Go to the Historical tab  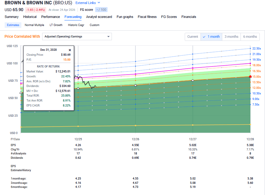pos(30,17)
